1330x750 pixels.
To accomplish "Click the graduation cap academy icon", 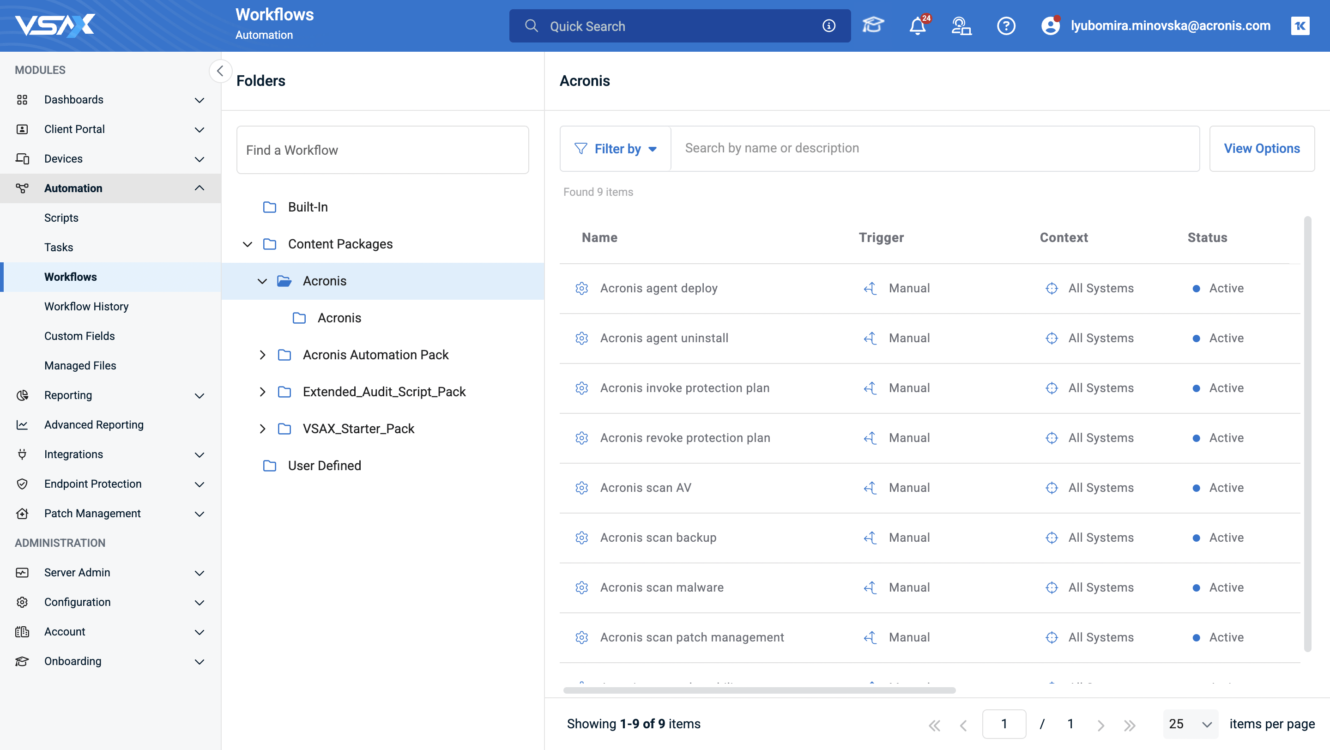I will point(873,25).
